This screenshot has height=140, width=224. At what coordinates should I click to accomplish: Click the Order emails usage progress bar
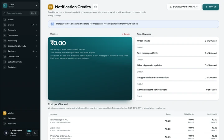coord(177,44)
